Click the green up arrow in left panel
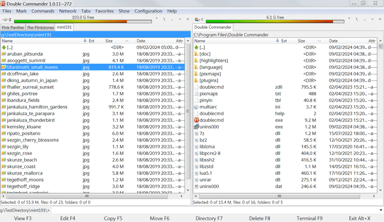Screen dimensions: 384x222 pyautogui.click(x=4, y=47)
